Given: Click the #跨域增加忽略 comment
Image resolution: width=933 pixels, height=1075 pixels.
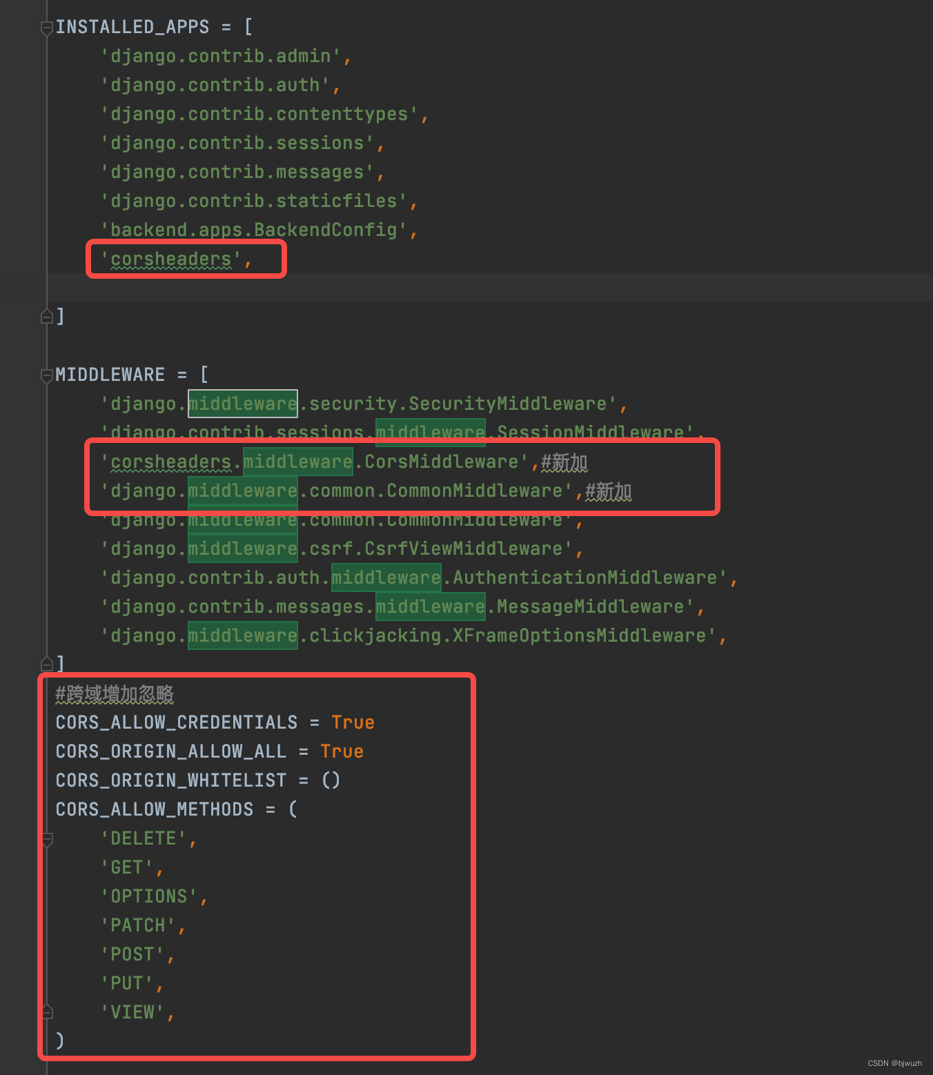Looking at the screenshot, I should [x=114, y=694].
